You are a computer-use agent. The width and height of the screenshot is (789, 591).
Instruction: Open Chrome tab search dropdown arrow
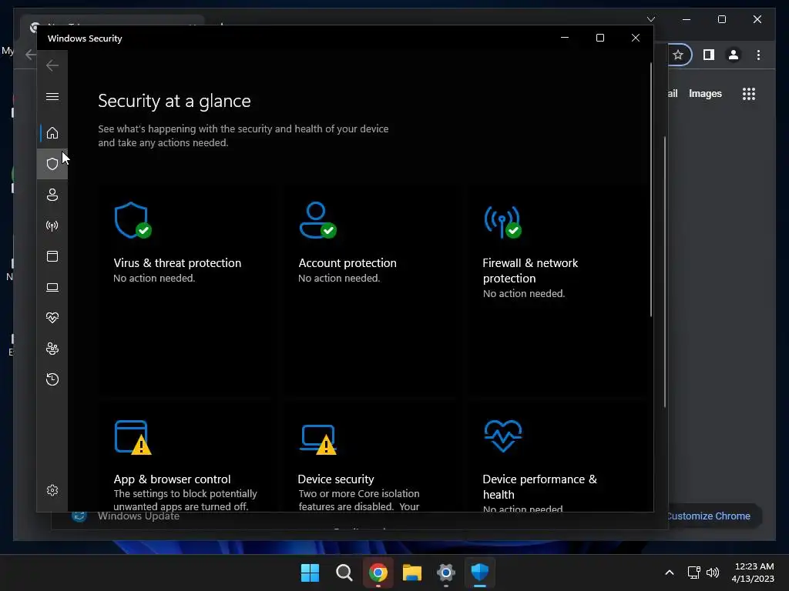click(x=650, y=19)
